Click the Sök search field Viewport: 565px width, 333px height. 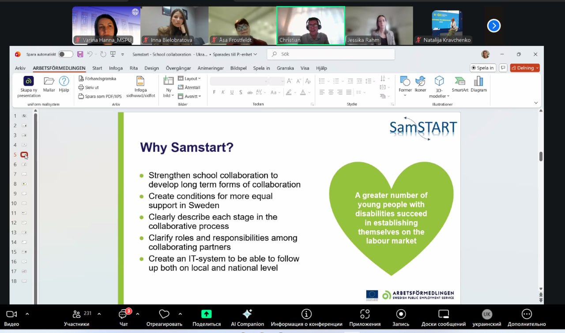(x=331, y=54)
